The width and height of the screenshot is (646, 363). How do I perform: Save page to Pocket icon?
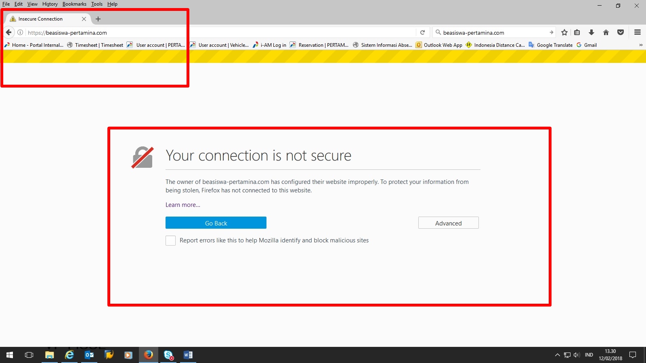pyautogui.click(x=621, y=33)
